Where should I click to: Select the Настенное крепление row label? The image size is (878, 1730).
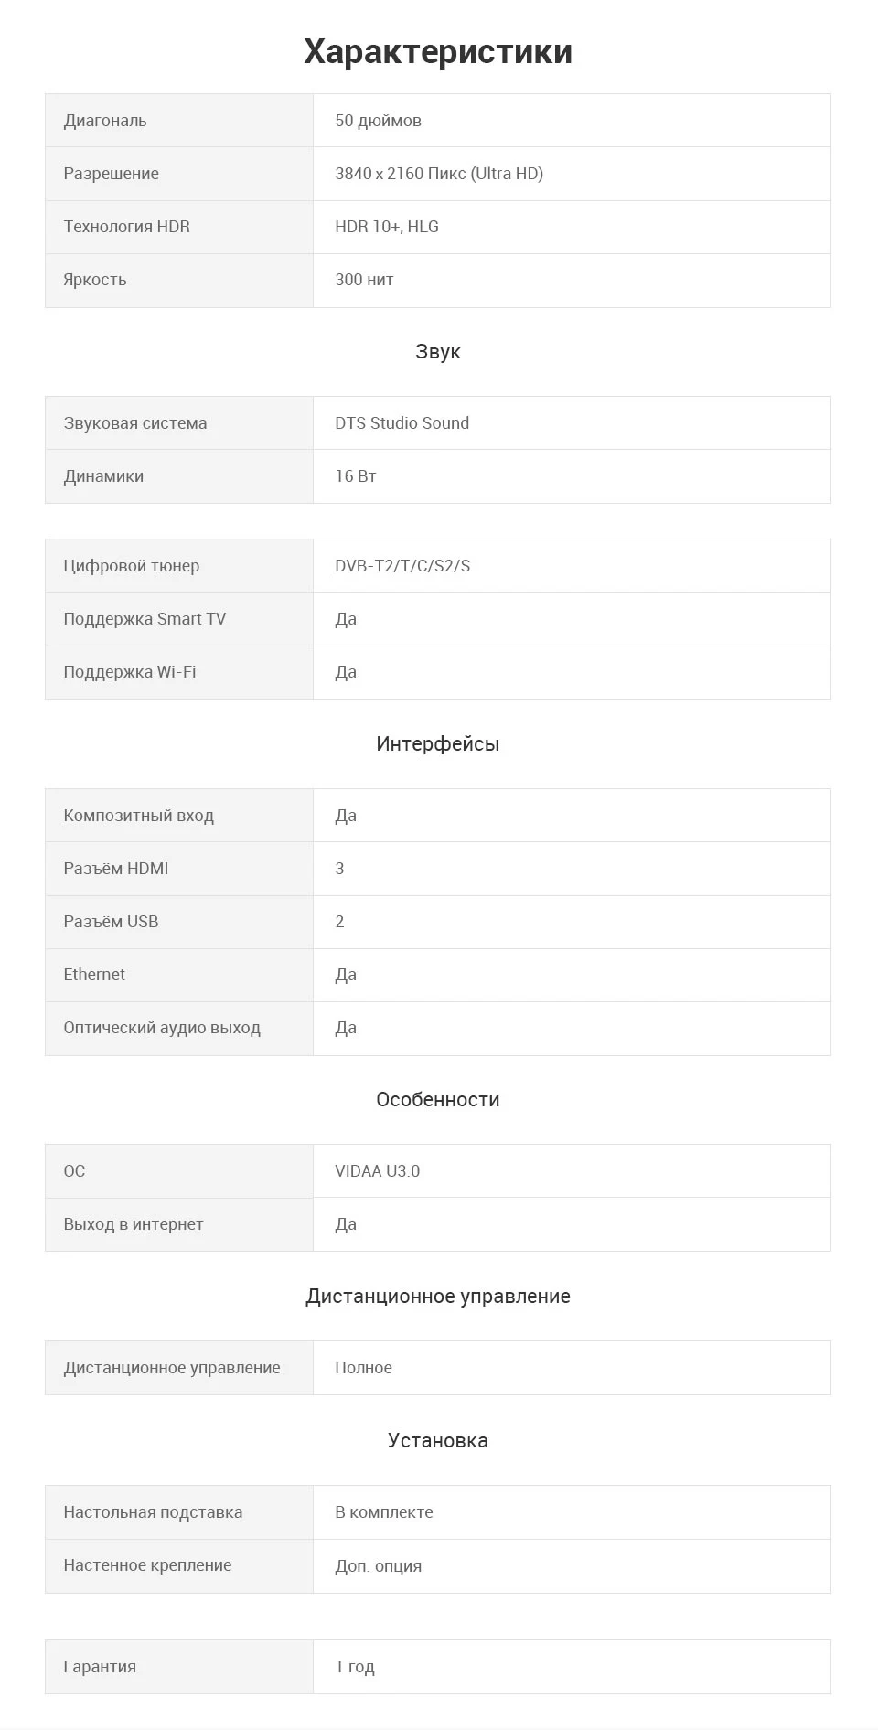coord(147,1565)
